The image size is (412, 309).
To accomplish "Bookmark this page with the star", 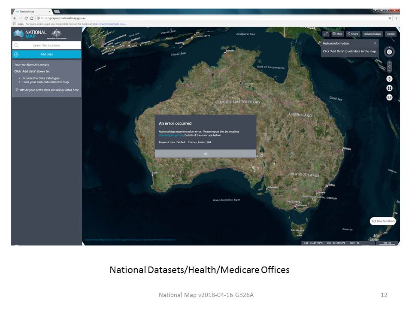I will click(390, 18).
